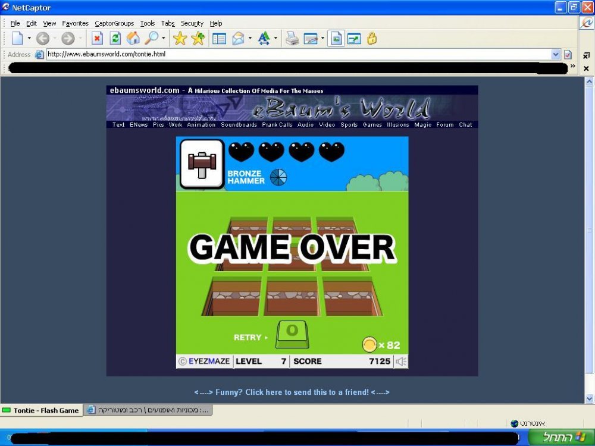Click the padlock security icon

pyautogui.click(x=372, y=38)
